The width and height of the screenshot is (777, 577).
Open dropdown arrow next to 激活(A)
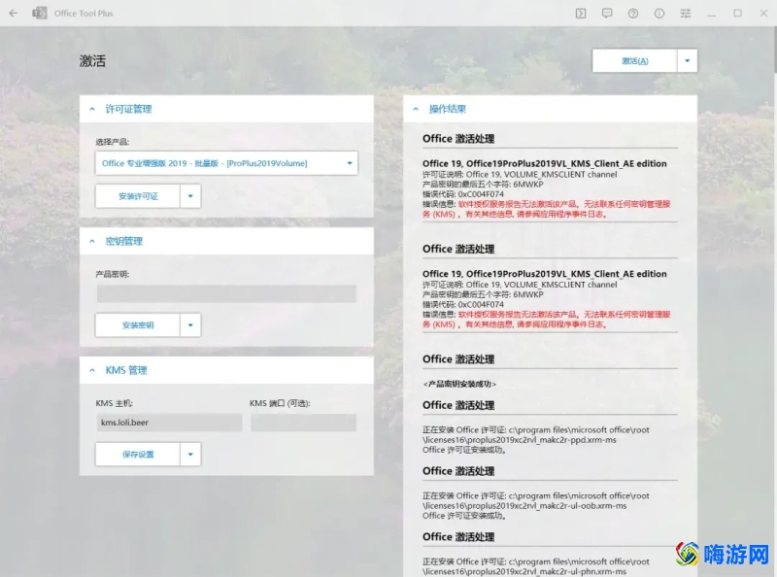[688, 60]
